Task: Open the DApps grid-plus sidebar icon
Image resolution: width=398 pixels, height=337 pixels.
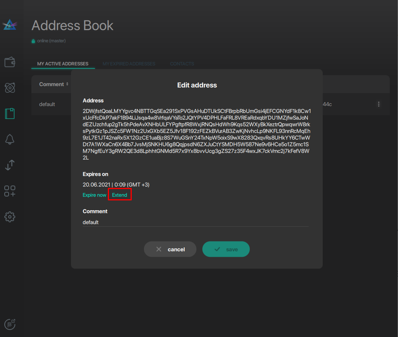Action: pos(9,191)
